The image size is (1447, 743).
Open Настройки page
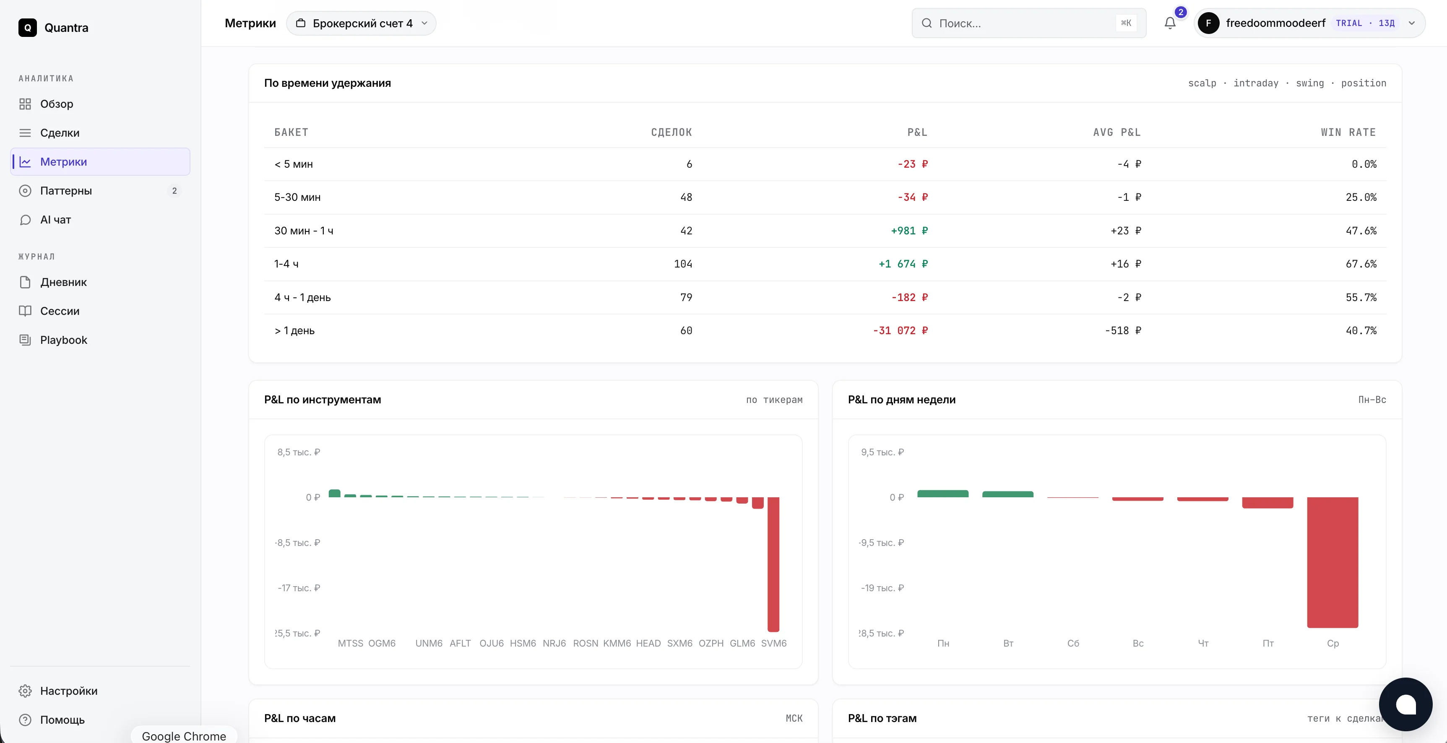click(100, 691)
